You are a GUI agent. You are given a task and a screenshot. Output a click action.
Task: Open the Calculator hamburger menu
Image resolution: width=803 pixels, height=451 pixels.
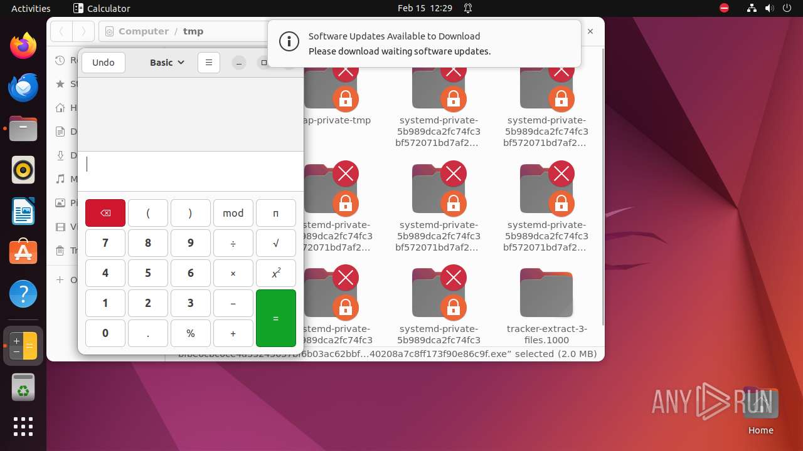pos(209,63)
